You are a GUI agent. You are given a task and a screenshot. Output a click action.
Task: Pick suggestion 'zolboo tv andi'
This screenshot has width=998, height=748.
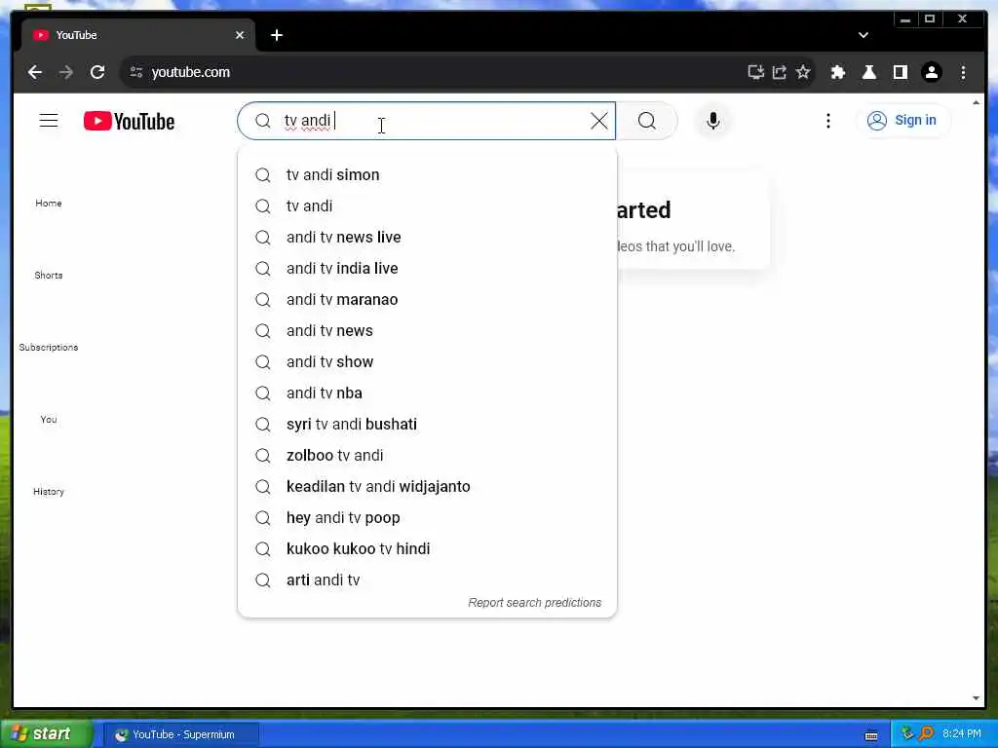tap(427, 456)
